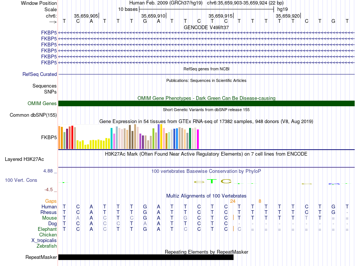Click the RepeatMasker side label
This screenshot has height=266, width=355.
[x=41, y=257]
